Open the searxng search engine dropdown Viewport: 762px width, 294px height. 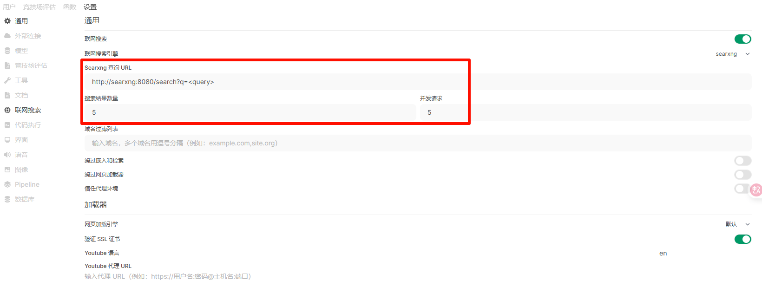(733, 54)
